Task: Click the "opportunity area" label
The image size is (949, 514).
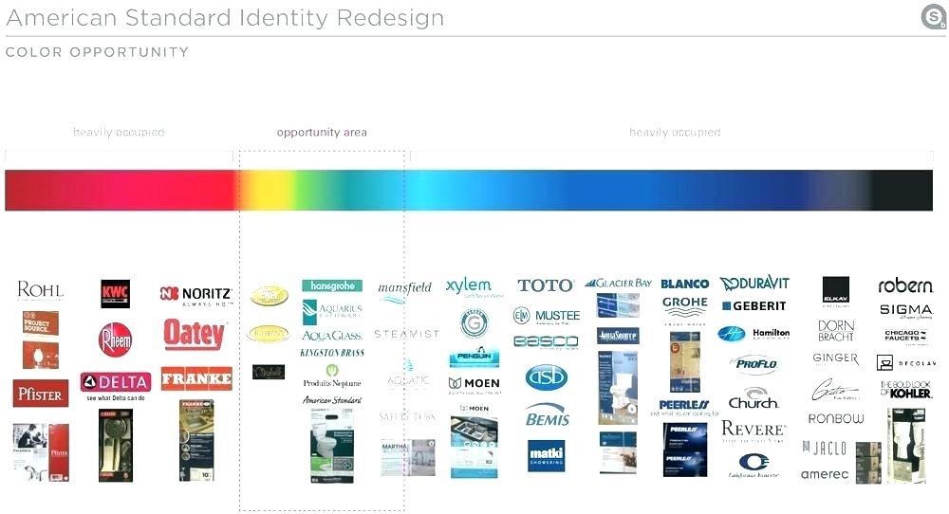Action: tap(322, 133)
